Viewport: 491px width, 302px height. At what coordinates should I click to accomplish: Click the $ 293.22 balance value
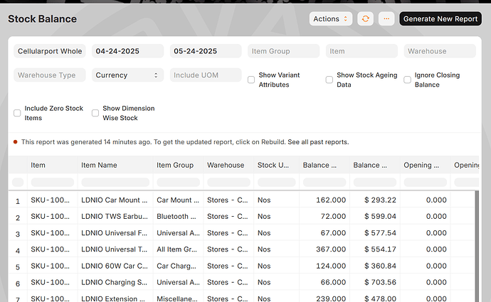[x=380, y=200]
